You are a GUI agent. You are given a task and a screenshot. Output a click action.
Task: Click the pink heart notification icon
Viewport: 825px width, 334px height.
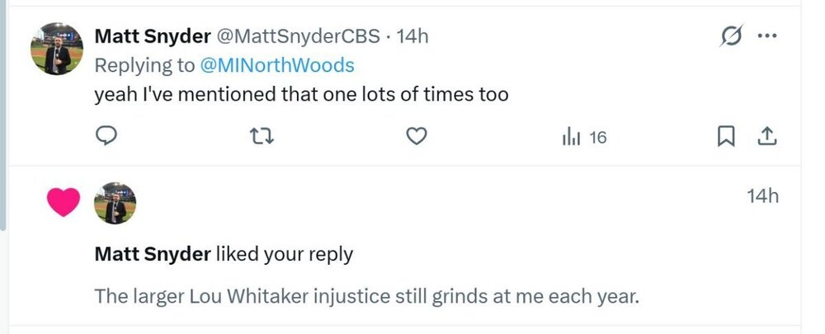pos(64,203)
